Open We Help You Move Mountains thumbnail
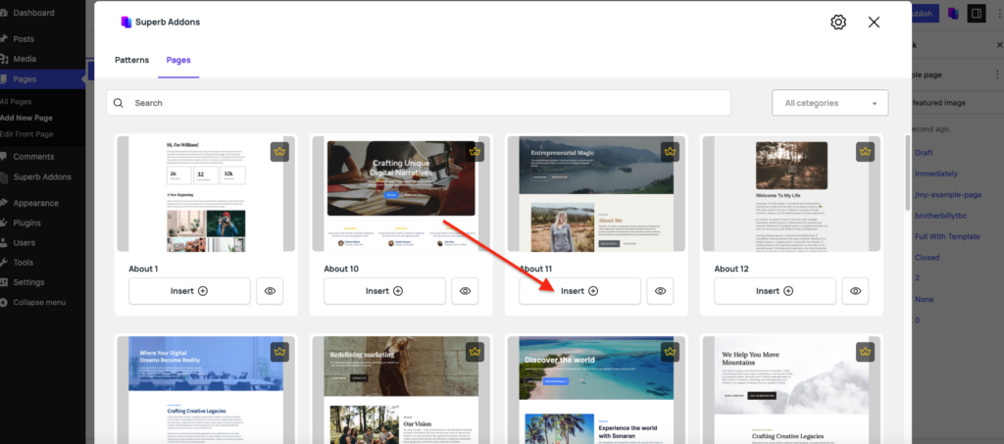The image size is (1004, 444). 791,390
